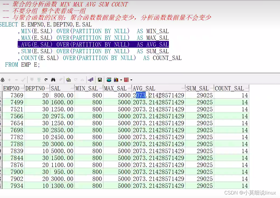
Task: Click the FROM EMP E; line
Action: point(22,65)
